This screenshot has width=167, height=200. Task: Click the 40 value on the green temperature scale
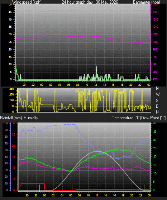point(155,124)
